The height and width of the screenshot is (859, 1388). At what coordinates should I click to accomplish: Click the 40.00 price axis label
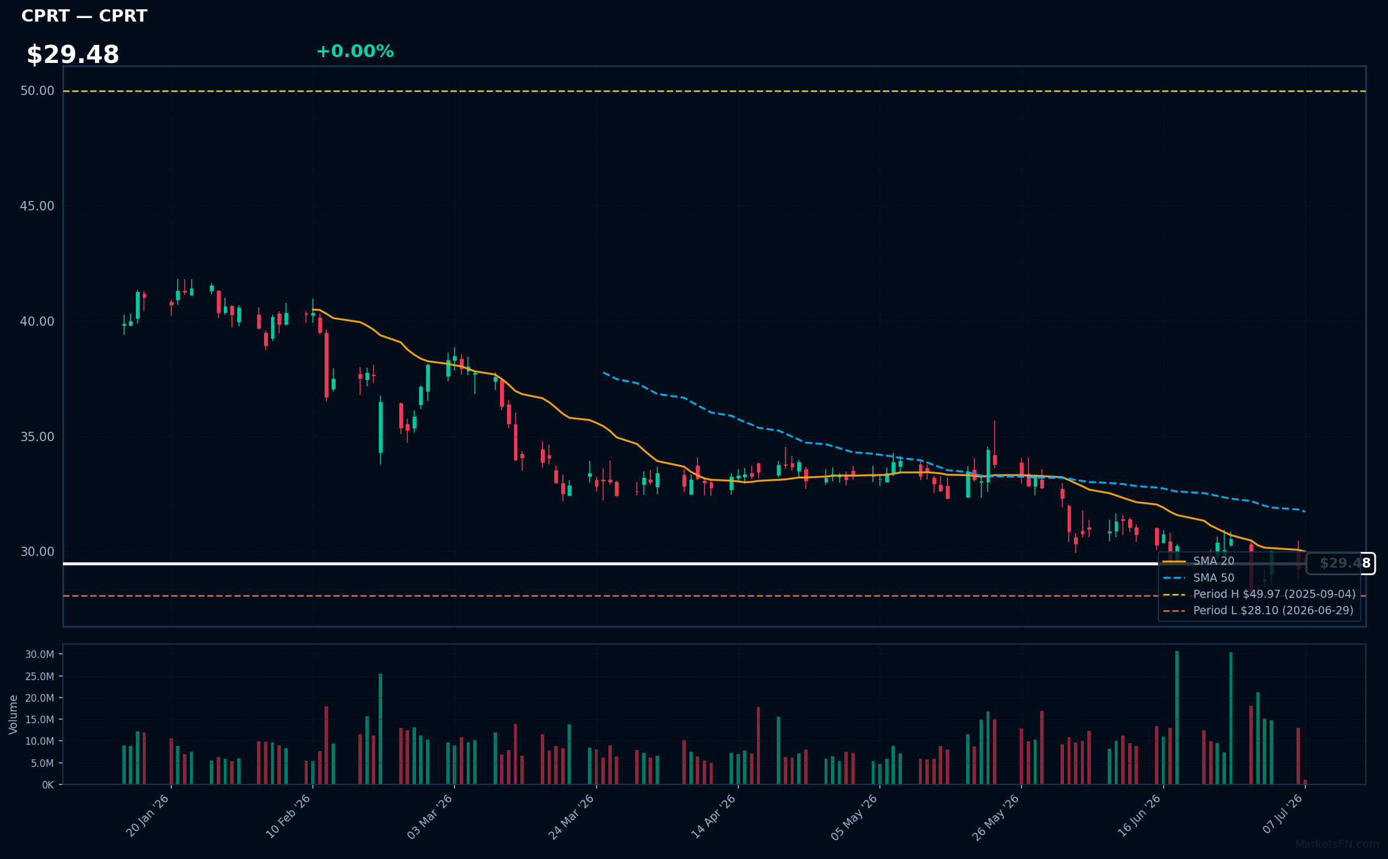[x=37, y=322]
